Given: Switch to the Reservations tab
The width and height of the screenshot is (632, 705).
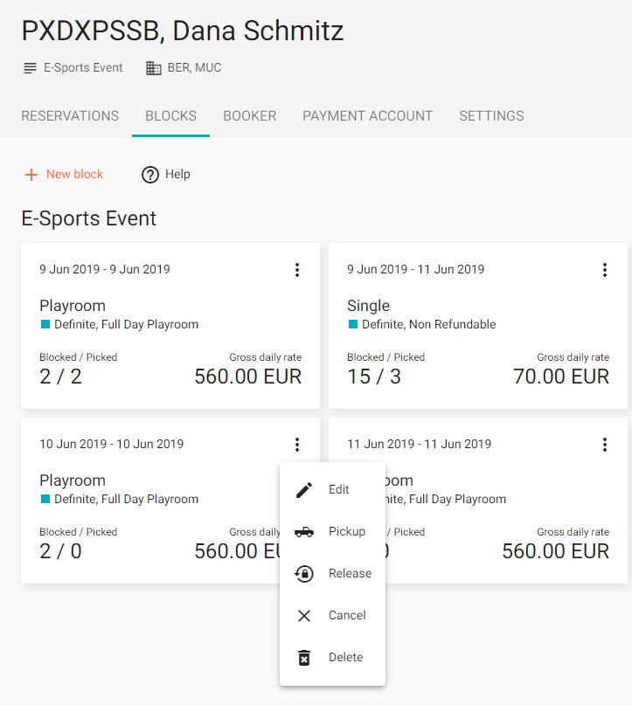Looking at the screenshot, I should tap(70, 116).
